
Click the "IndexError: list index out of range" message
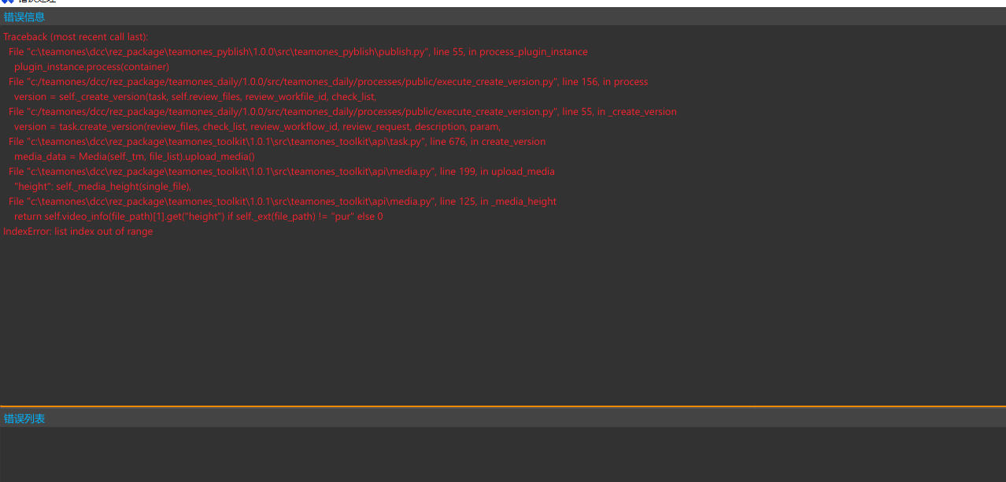78,232
